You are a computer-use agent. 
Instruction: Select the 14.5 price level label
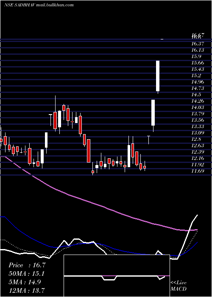coord(197,95)
